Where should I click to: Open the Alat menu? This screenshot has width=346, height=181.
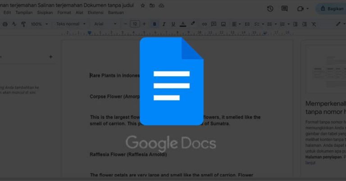79,13
